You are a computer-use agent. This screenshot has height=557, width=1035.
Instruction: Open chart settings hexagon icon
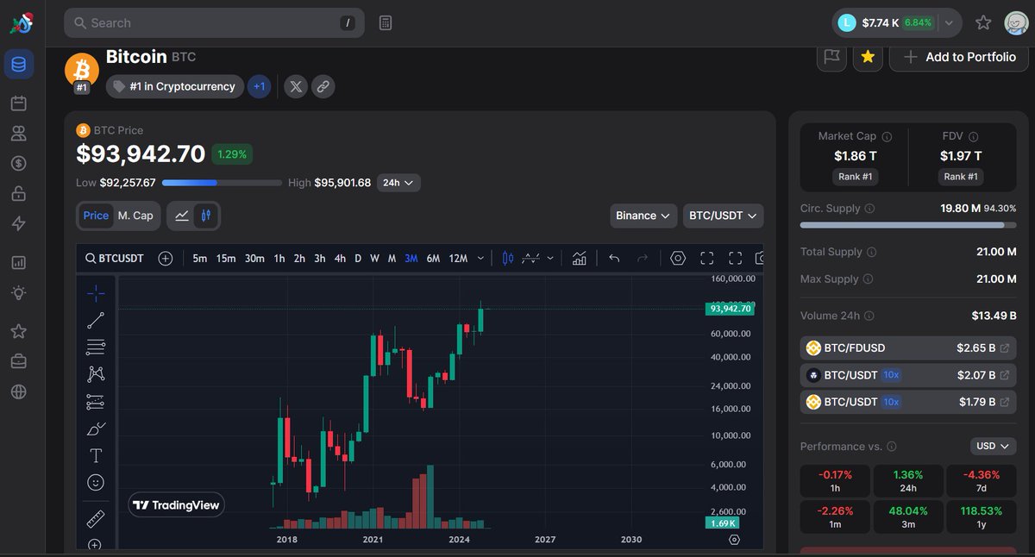coord(678,258)
